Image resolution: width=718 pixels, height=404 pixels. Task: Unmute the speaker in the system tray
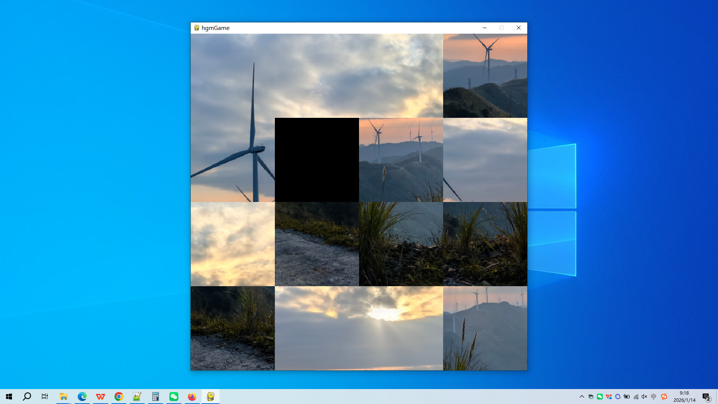tap(644, 396)
